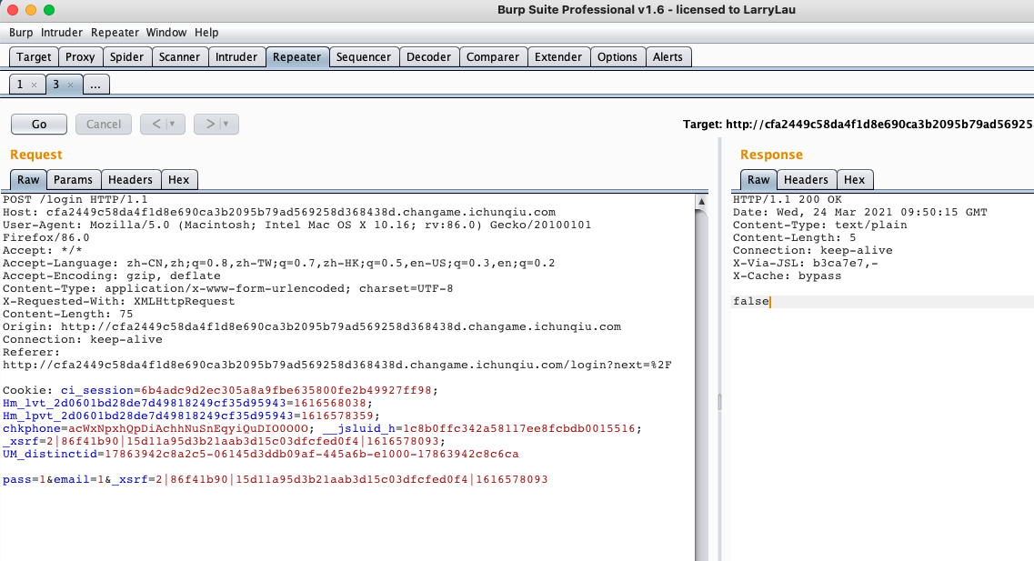
Task: Switch to the Sequencer tool tab
Action: click(364, 56)
